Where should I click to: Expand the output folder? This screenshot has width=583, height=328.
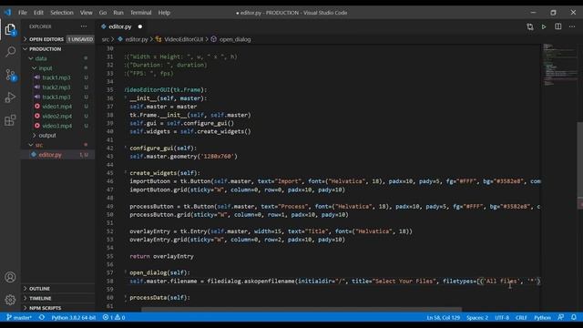tap(58, 136)
